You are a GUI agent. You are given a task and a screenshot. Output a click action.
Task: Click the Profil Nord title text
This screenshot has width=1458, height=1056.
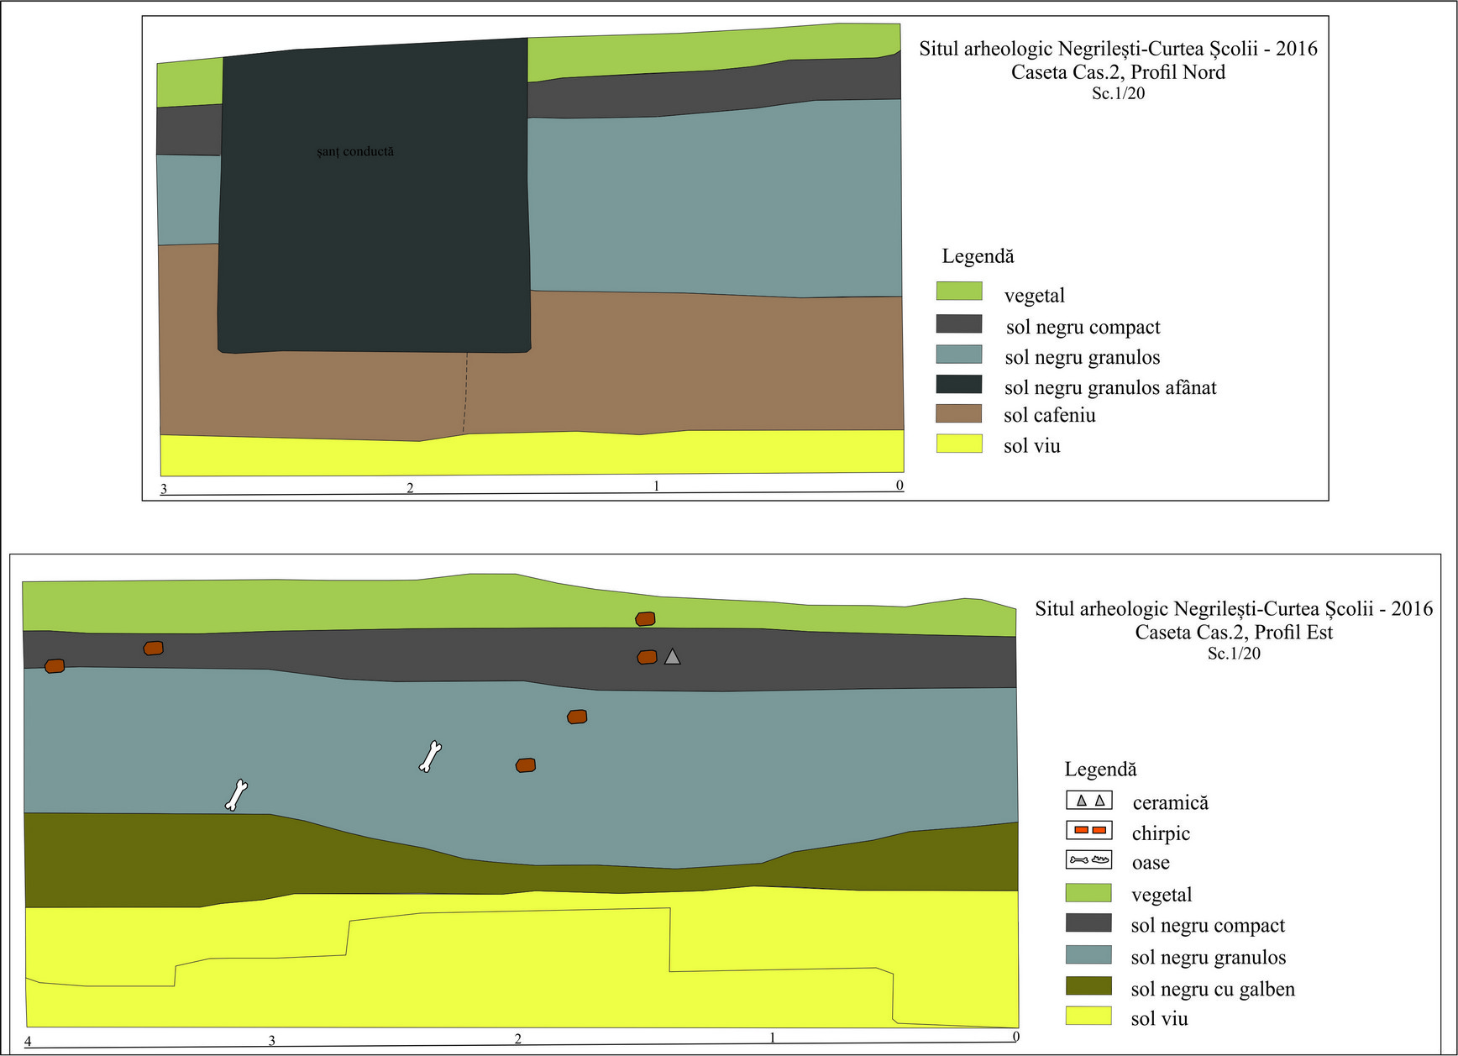(1118, 60)
